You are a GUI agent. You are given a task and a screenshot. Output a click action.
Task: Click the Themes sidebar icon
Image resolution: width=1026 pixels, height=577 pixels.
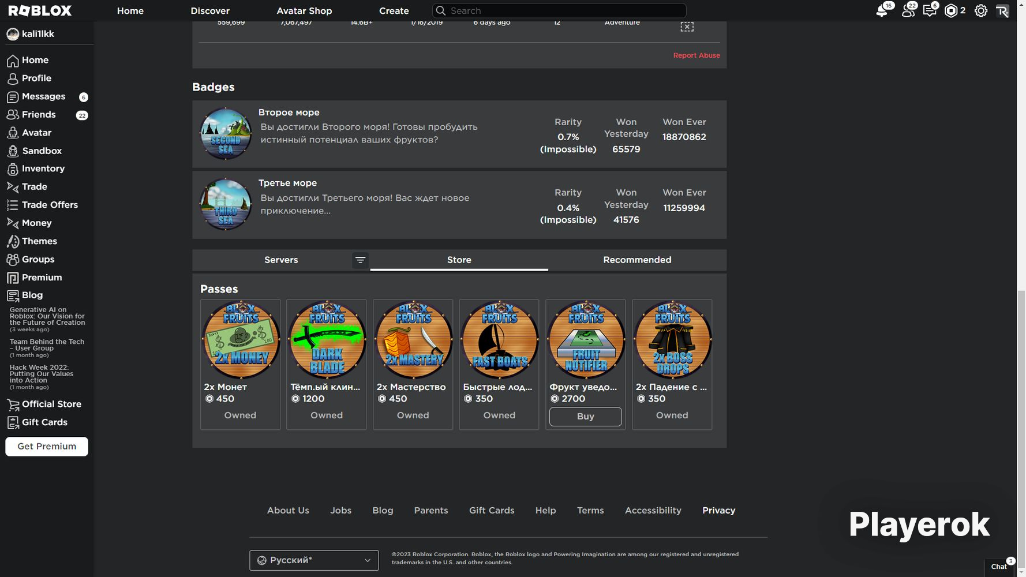[13, 241]
